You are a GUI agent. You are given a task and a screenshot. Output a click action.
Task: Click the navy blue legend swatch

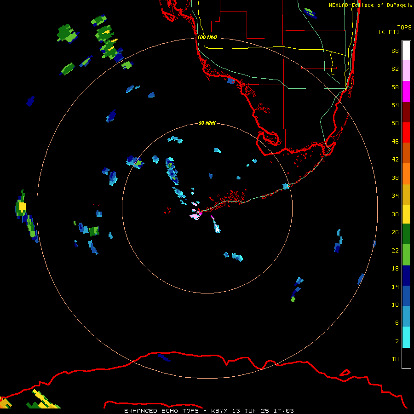[x=406, y=276]
